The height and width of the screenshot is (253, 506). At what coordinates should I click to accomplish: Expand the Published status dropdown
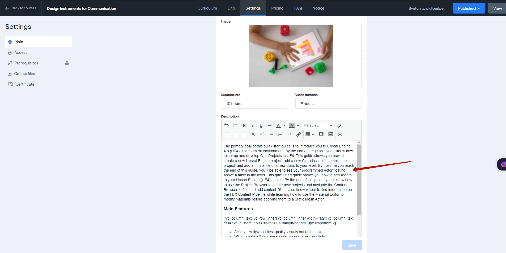point(469,8)
